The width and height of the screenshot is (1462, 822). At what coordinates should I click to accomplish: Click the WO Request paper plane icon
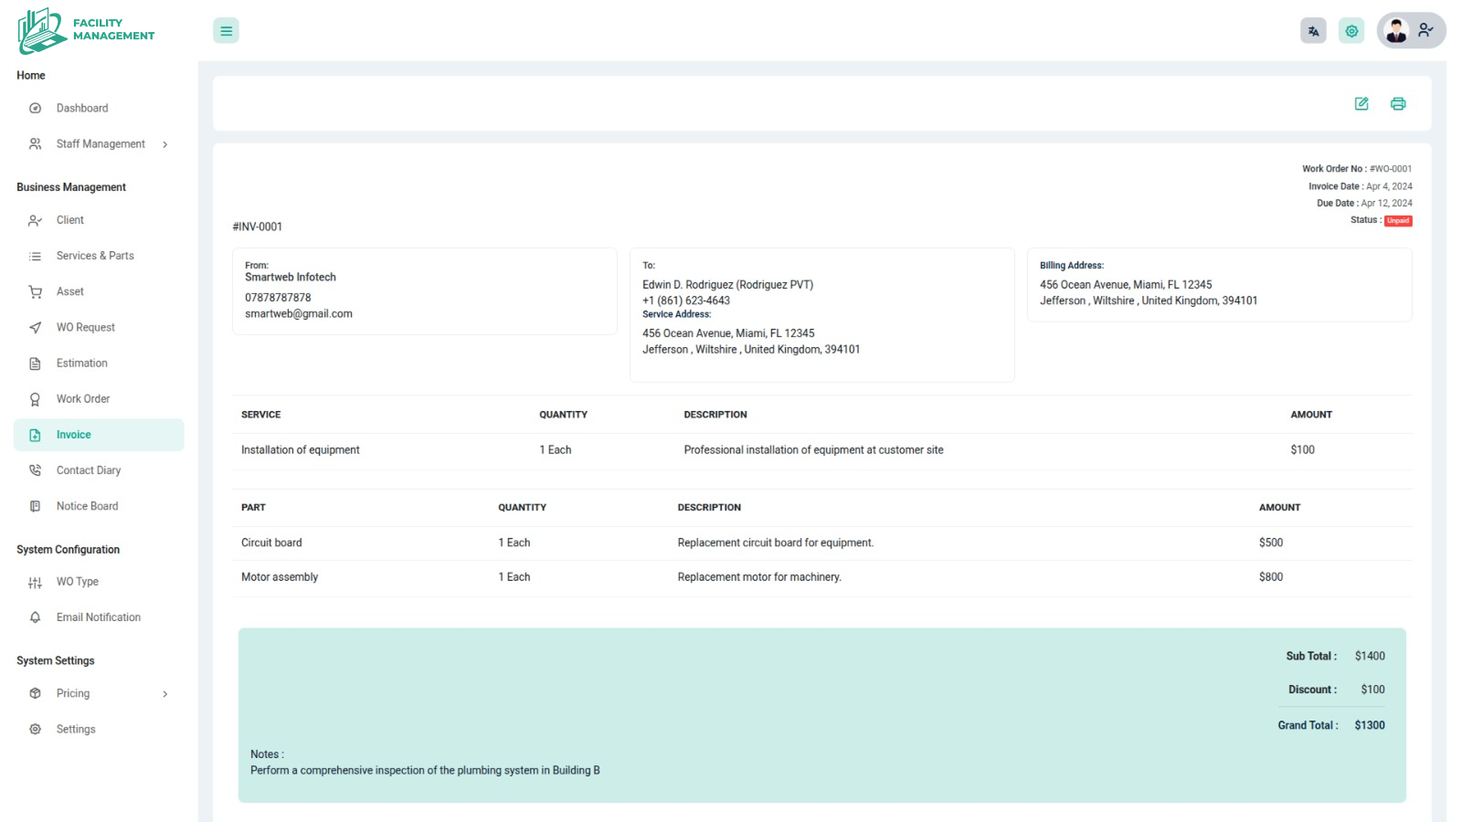[x=36, y=328]
